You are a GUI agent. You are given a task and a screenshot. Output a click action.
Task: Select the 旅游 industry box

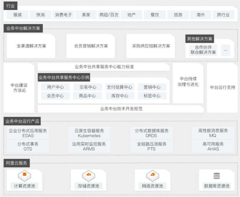[x=178, y=15]
